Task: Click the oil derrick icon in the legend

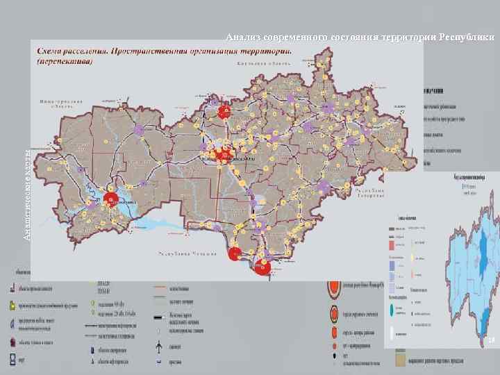Action: point(92,362)
